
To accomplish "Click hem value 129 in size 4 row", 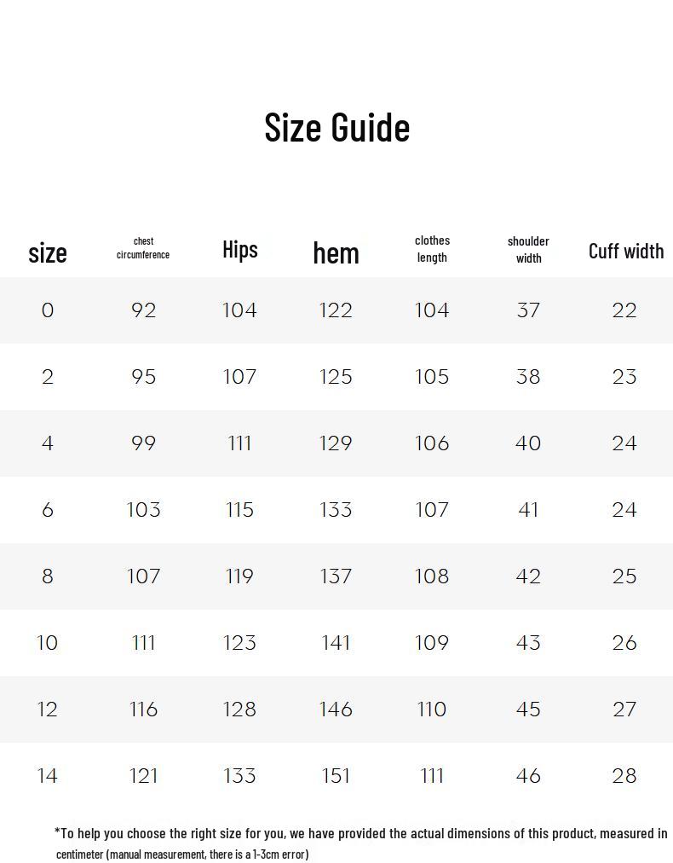I will (336, 443).
